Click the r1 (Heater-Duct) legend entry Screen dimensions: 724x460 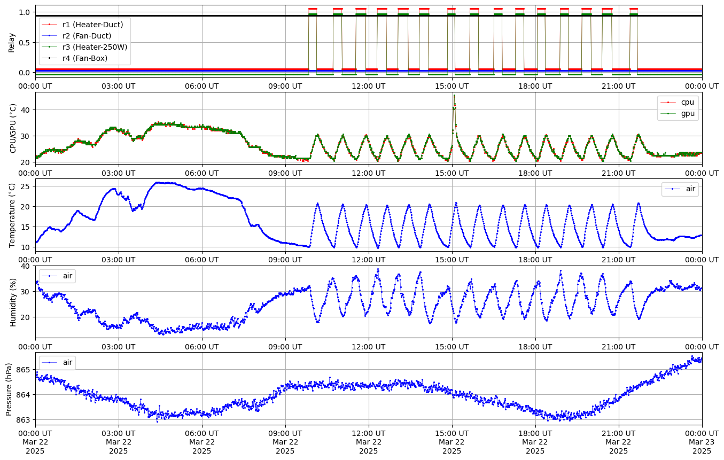point(84,25)
